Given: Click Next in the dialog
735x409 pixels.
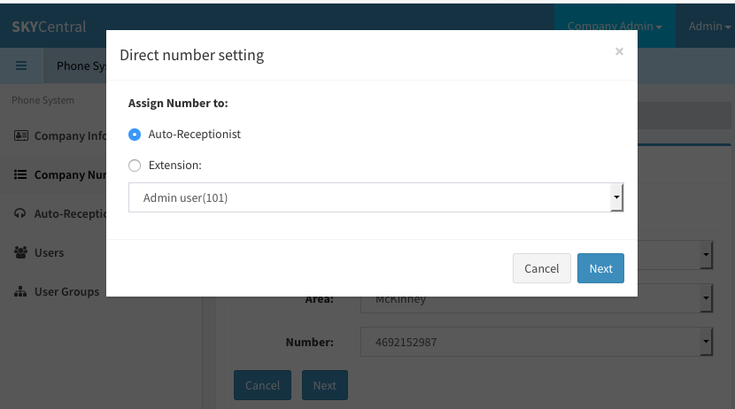Looking at the screenshot, I should [600, 268].
